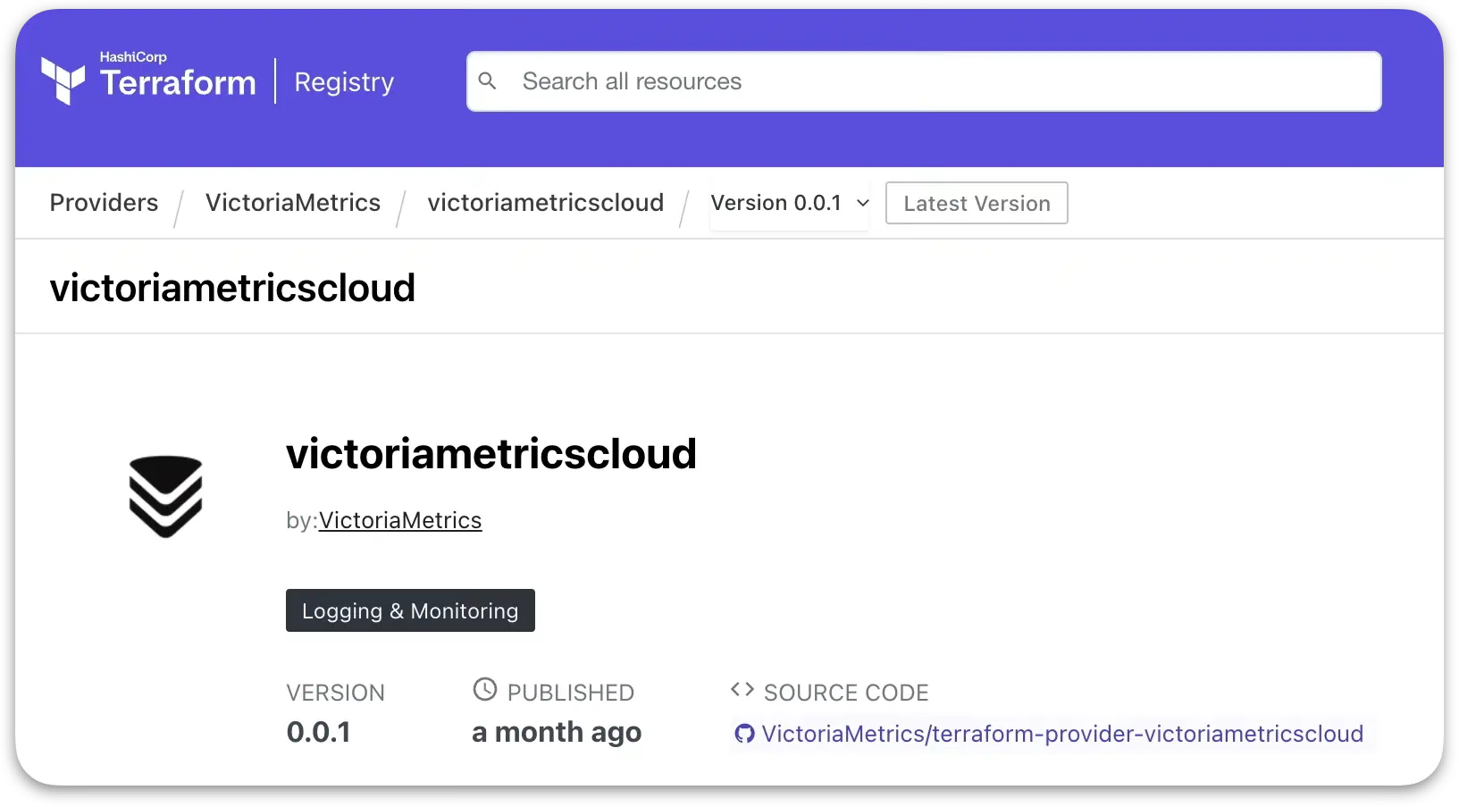
Task: Click the angle brackets source code icon
Action: [x=742, y=690]
